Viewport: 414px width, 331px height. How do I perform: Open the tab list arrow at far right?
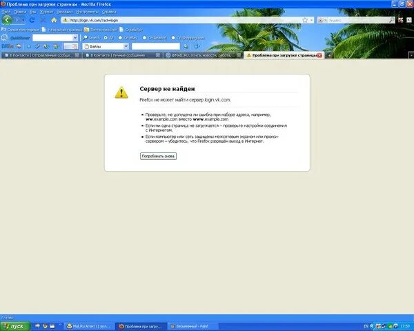click(x=411, y=55)
